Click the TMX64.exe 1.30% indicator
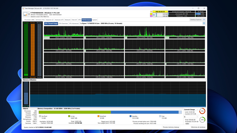The image size is (237, 133). pos(181,16)
